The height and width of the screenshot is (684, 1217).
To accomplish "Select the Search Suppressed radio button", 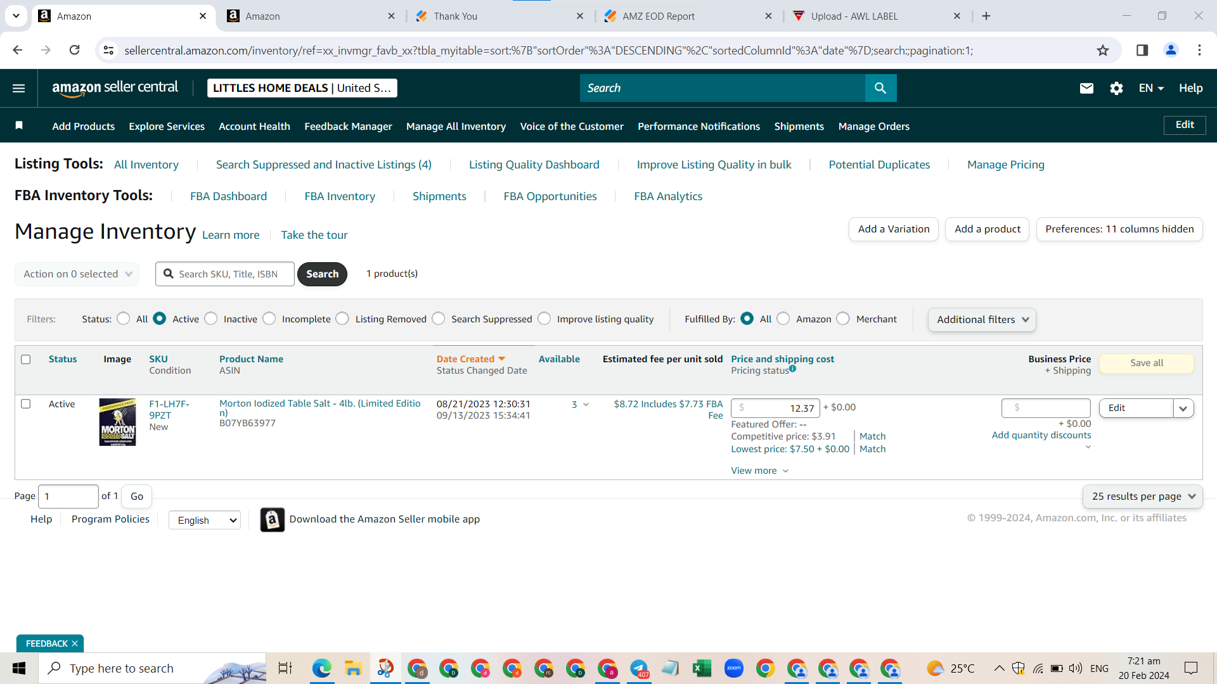I will click(439, 319).
